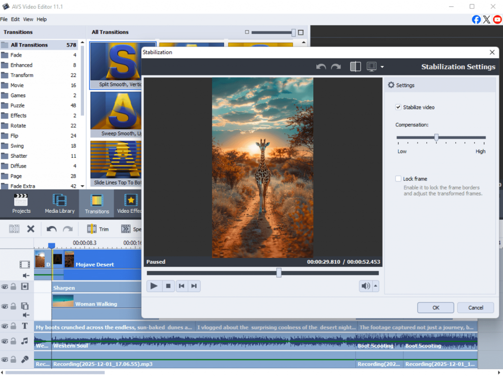Viewport: 503px width, 376px height.
Task: Hide the text track with eye icon
Action: (x=4, y=326)
